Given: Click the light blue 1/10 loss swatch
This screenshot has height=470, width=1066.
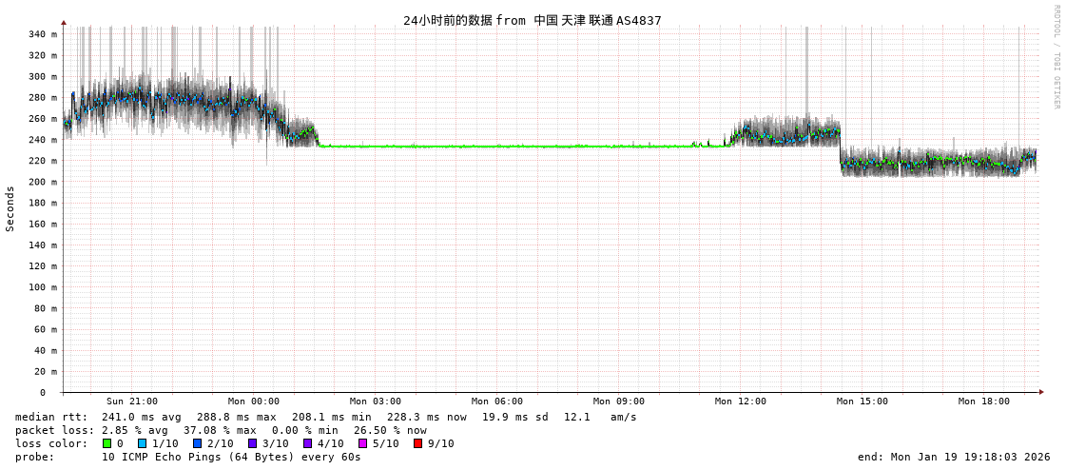Looking at the screenshot, I should 142,443.
